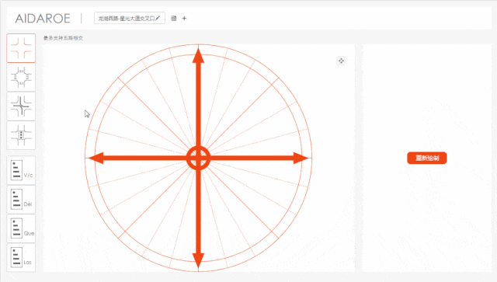Viewport: 497px width, 282px height.
Task: Click the delete icon beside the intersection name
Action: coord(174,18)
